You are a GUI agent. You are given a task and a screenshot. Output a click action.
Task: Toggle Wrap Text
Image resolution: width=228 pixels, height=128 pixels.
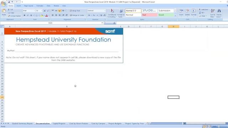(75, 11)
